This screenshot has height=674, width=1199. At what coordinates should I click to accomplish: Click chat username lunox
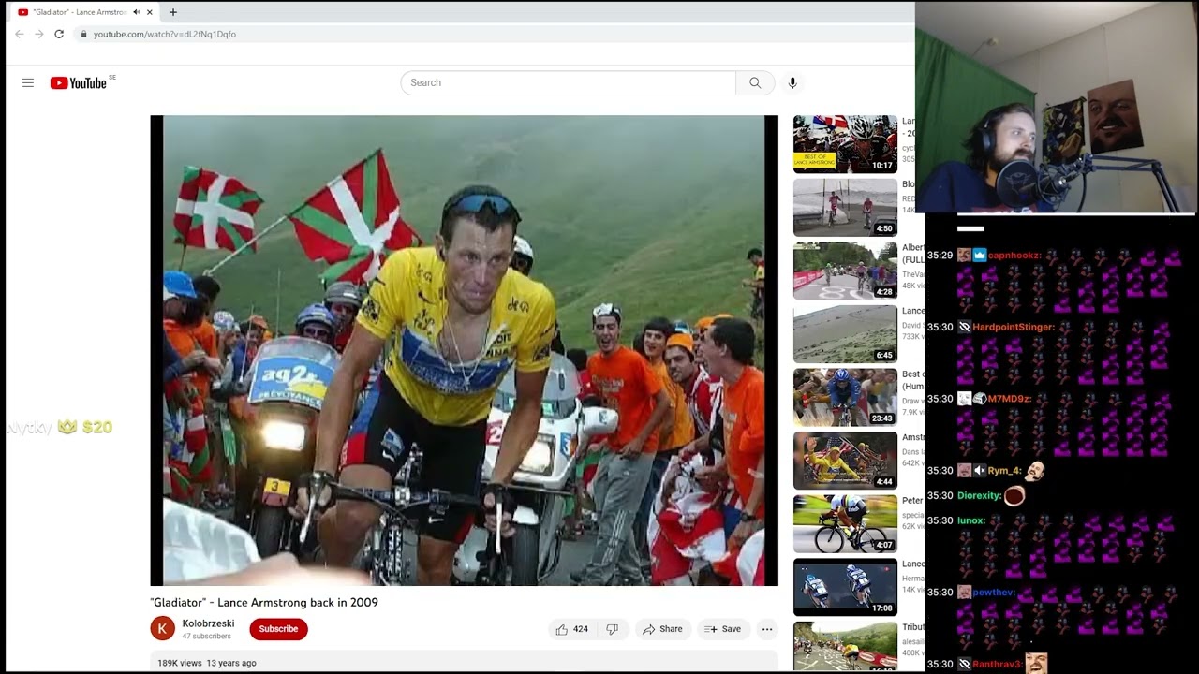(971, 520)
